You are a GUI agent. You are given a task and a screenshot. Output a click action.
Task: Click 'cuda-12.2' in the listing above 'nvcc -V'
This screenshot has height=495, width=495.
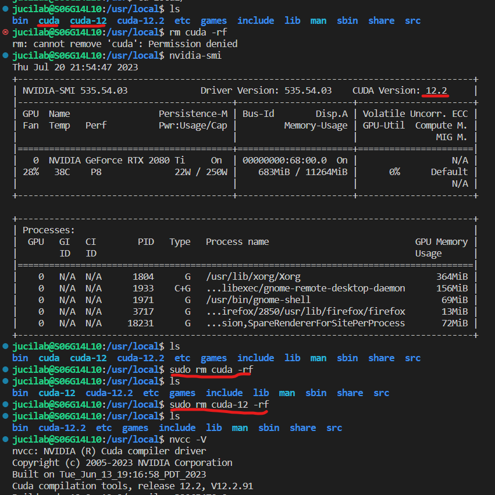coord(62,428)
